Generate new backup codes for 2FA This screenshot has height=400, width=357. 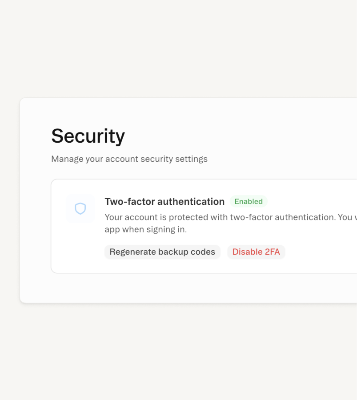point(162,252)
